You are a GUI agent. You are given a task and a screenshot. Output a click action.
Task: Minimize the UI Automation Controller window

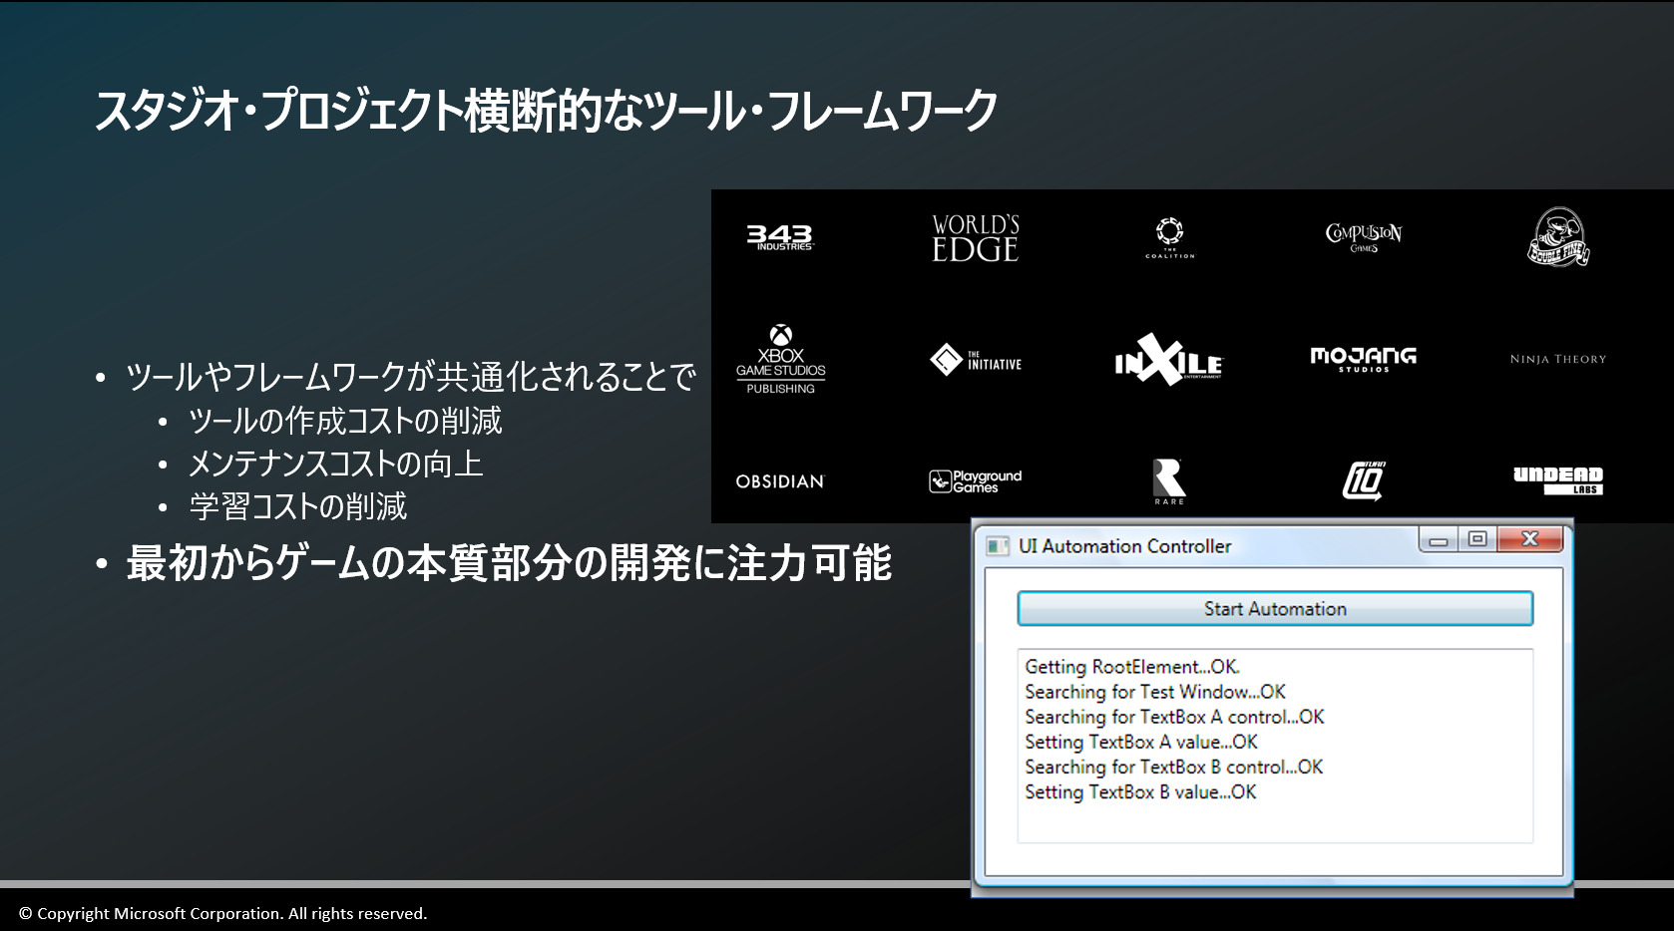point(1439,539)
